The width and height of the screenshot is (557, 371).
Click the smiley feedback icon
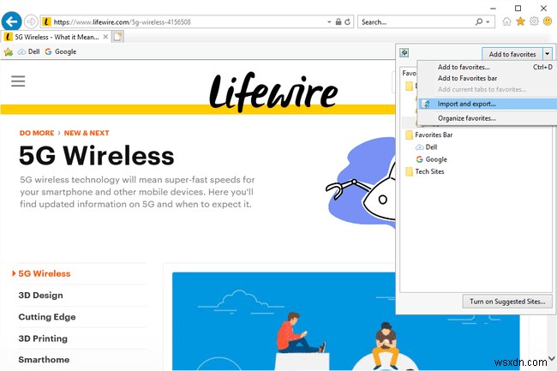point(548,21)
